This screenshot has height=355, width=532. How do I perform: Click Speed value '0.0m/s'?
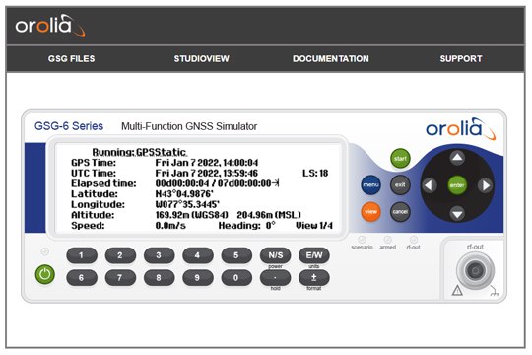pyautogui.click(x=170, y=226)
